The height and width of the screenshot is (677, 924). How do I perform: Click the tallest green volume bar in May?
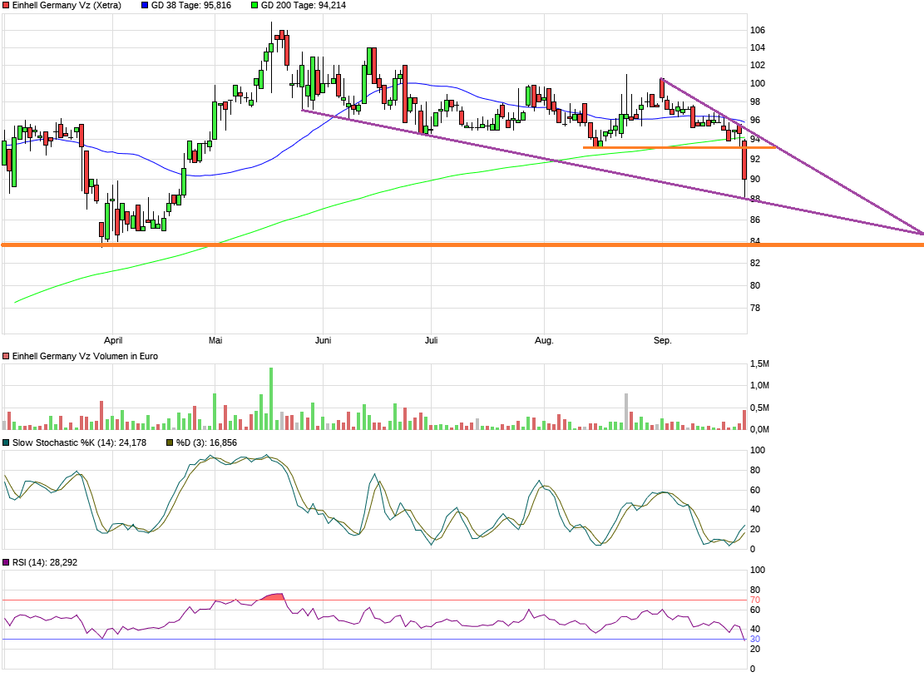pos(271,399)
